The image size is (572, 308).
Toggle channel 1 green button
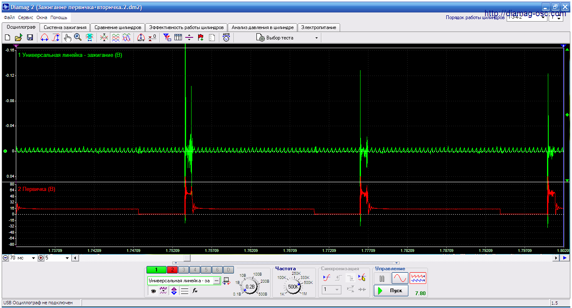156,270
